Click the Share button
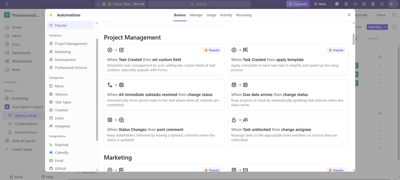This screenshot has height=180, width=400. click(x=381, y=15)
